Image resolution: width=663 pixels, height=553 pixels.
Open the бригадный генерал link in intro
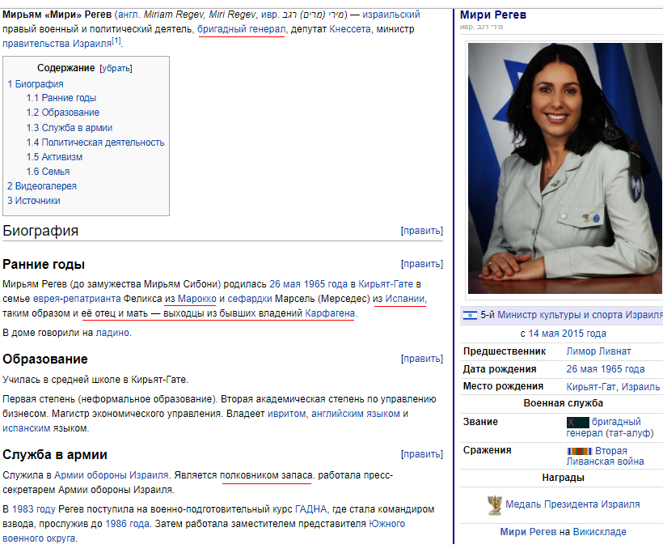(242, 29)
